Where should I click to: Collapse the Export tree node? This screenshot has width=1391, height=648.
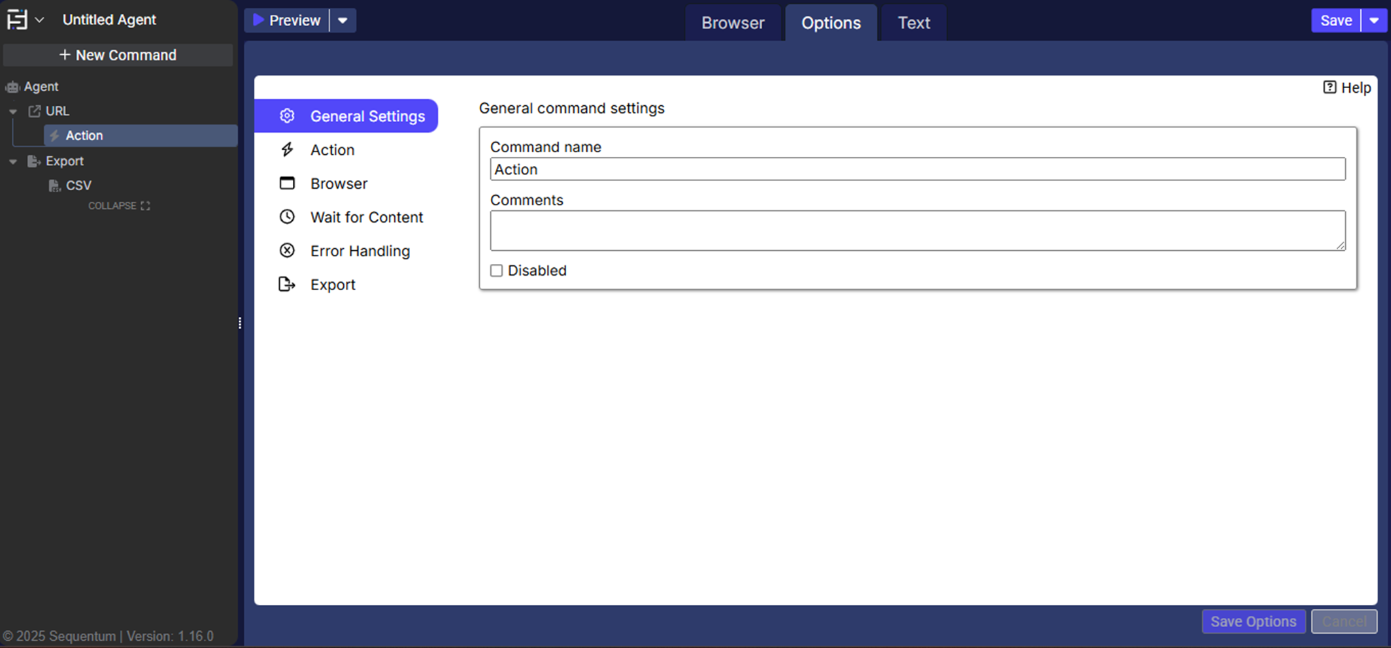coord(13,161)
